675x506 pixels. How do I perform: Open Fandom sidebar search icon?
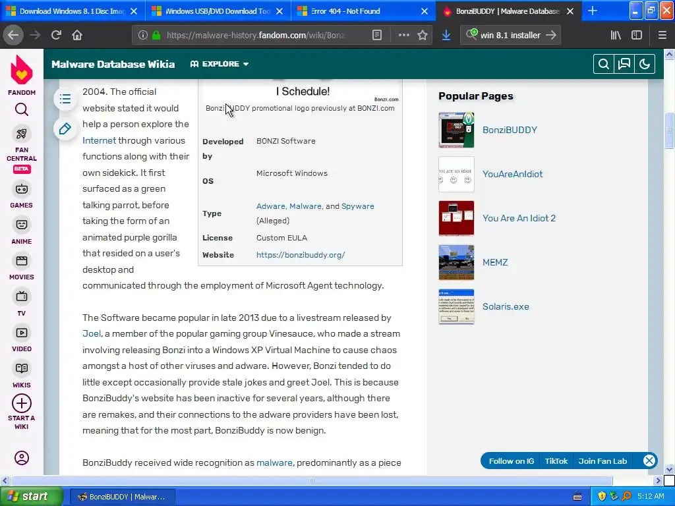pos(22,110)
